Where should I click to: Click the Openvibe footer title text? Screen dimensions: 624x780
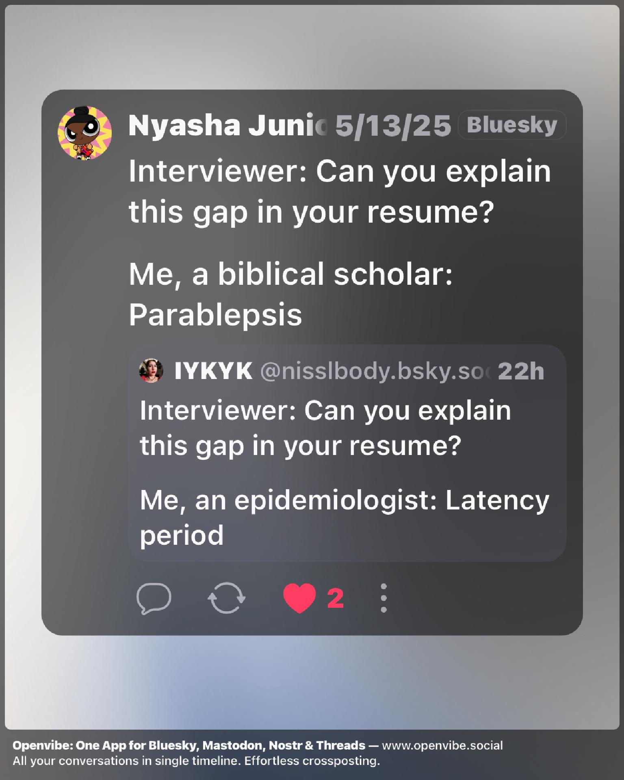[x=189, y=745]
